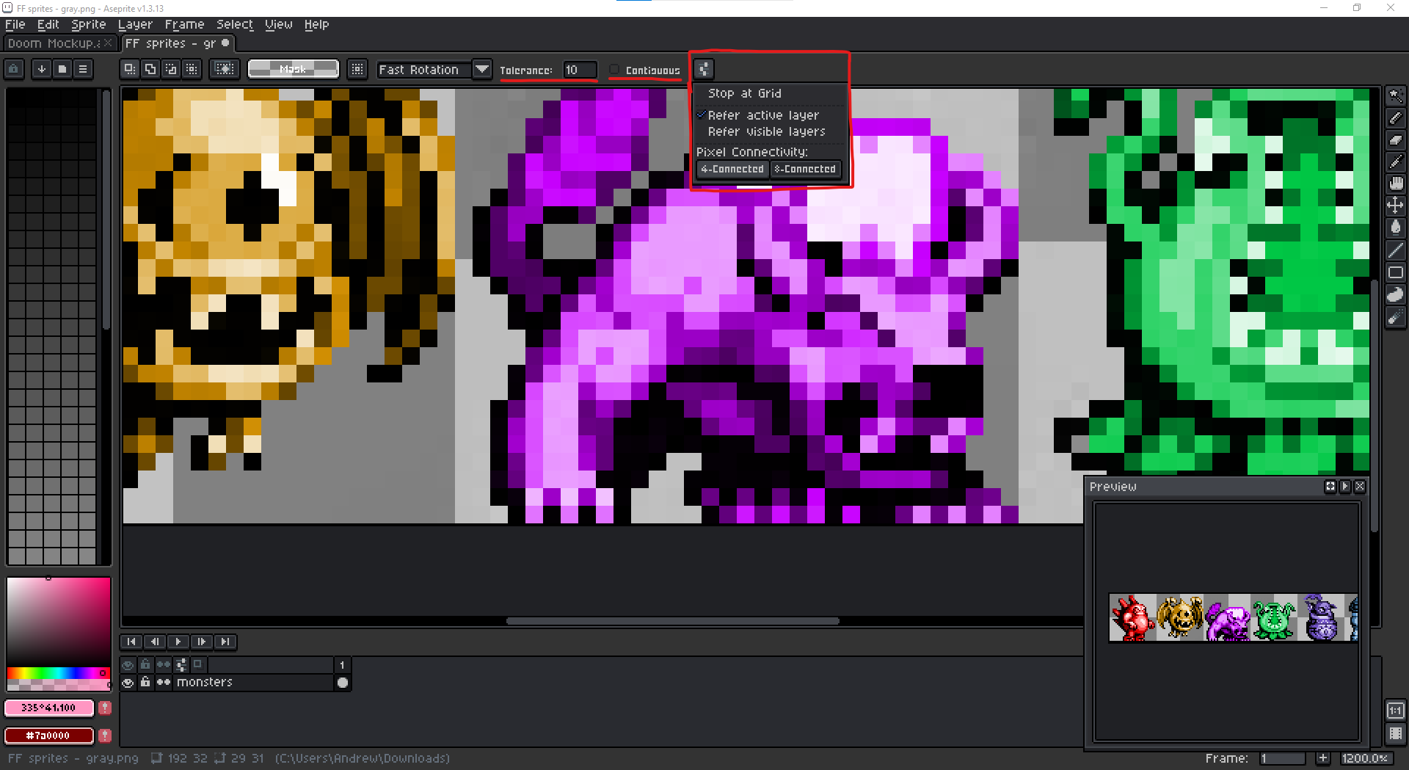Click the foreground color 335°41.100 swatch
The width and height of the screenshot is (1409, 770).
[x=49, y=708]
